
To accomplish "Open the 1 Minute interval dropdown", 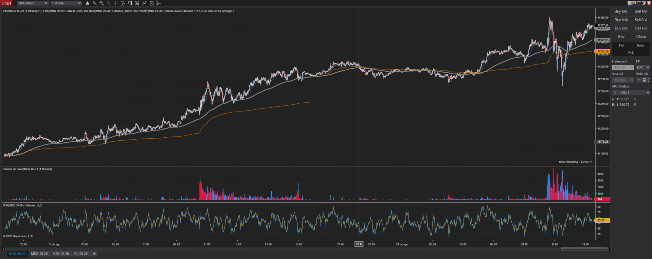I will [66, 3].
